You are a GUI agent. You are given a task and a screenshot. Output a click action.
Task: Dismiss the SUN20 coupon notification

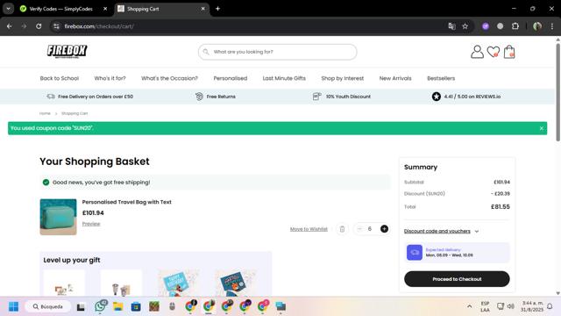click(x=542, y=128)
